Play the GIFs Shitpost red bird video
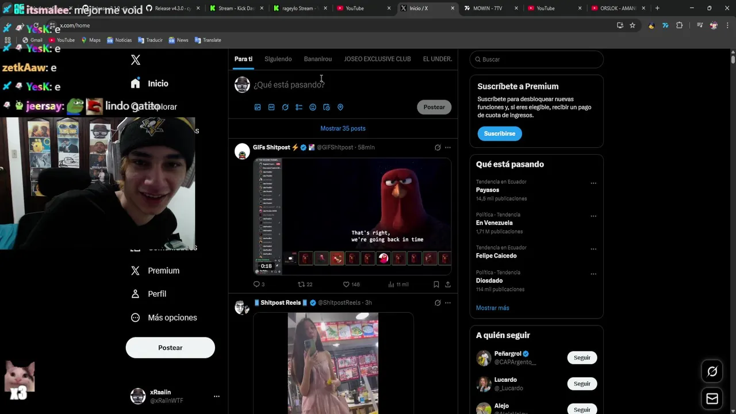This screenshot has height=414, width=736. tap(352, 216)
